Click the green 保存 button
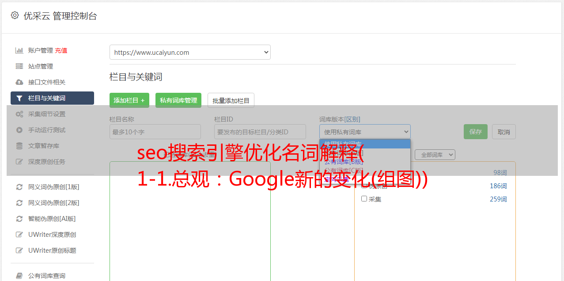564x281 pixels. pos(476,132)
